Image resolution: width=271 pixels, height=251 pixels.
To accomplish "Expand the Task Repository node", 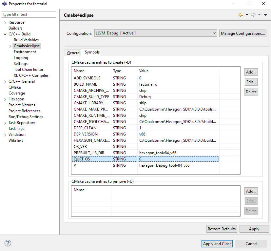I will tap(5, 123).
